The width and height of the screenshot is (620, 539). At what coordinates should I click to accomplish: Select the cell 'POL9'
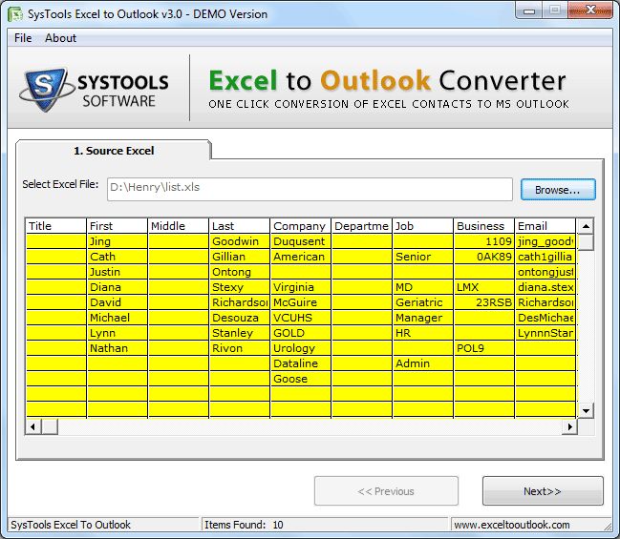[484, 348]
